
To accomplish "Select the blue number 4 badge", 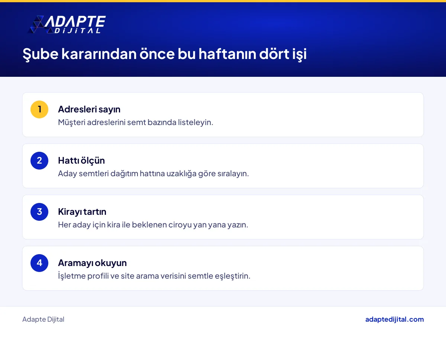I will click(39, 263).
